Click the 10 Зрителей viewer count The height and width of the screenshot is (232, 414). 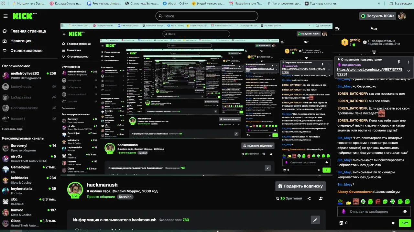[289, 198]
